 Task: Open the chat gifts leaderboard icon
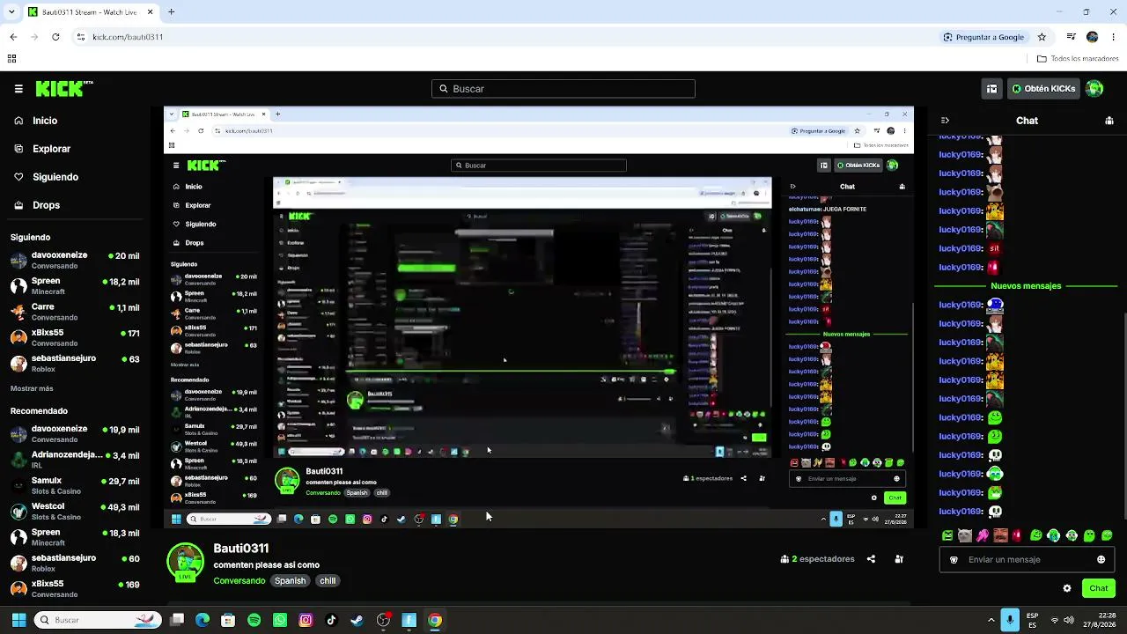[1109, 121]
